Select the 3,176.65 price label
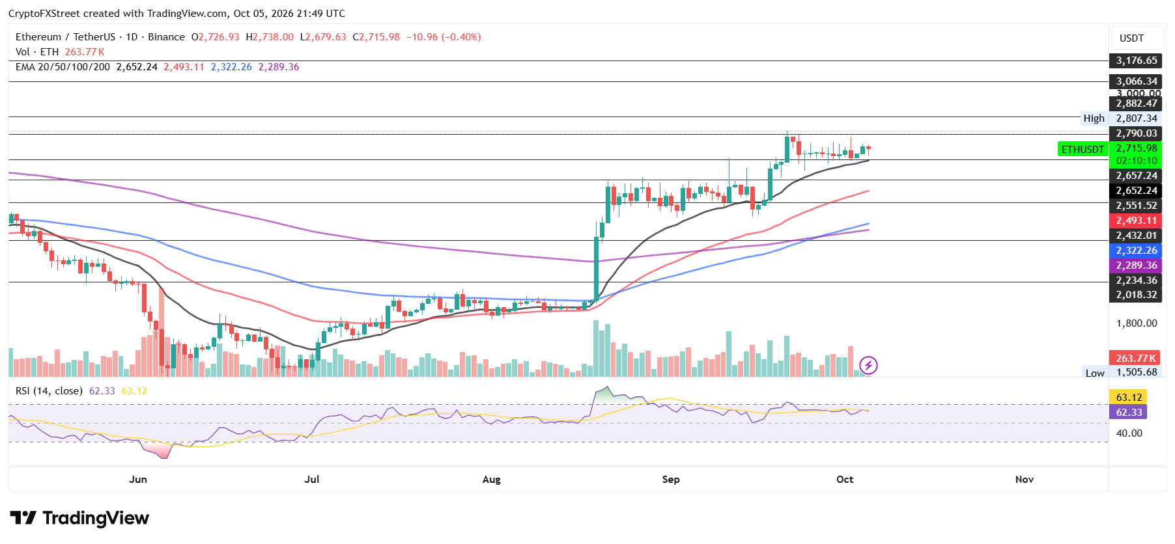Image resolution: width=1175 pixels, height=544 pixels. tap(1137, 61)
